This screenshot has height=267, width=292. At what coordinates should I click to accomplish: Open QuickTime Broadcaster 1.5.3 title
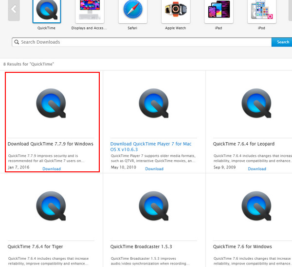[x=141, y=247]
